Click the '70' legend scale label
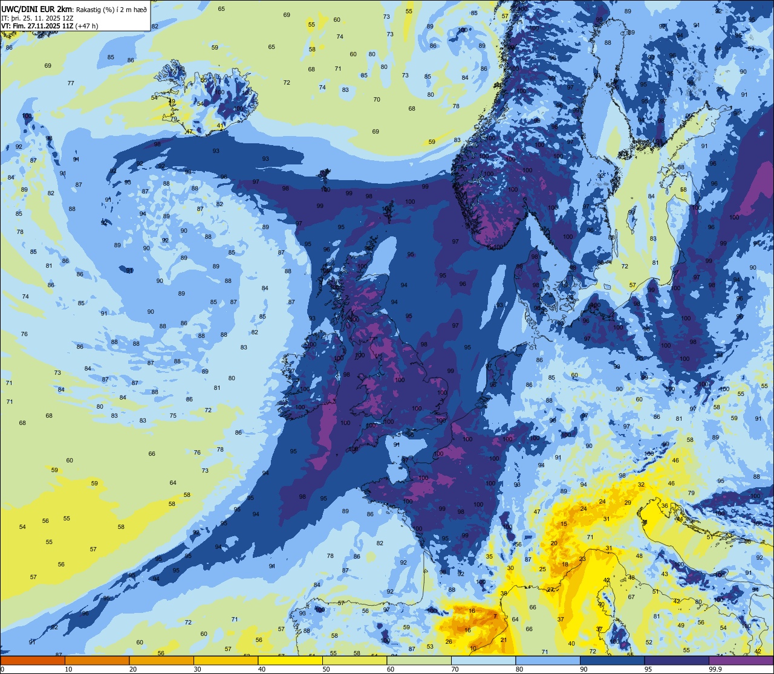The image size is (774, 674). [455, 669]
